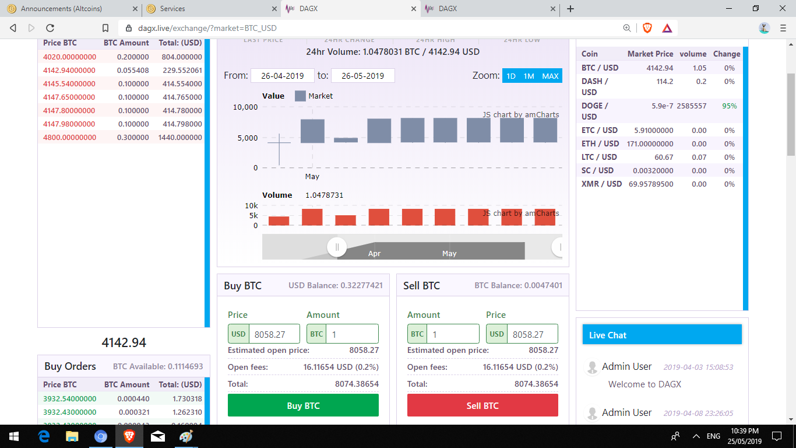Open Microsoft Edge from the taskbar
Screen dimensions: 796x448
[x=44, y=436]
